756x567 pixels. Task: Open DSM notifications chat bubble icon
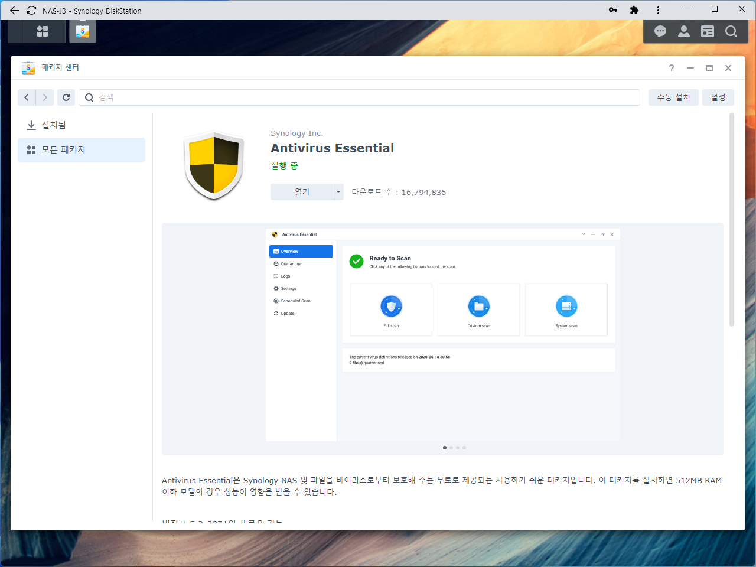(660, 31)
